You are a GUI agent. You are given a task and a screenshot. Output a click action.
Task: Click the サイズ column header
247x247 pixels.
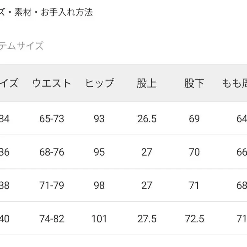point(9,84)
